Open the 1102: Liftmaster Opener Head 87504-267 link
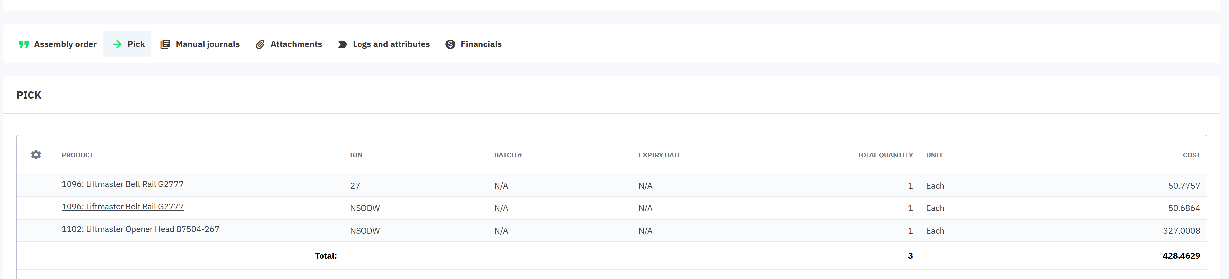 click(140, 229)
